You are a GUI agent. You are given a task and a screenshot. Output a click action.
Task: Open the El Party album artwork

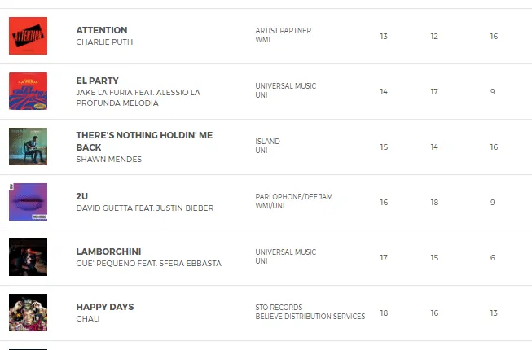point(28,91)
